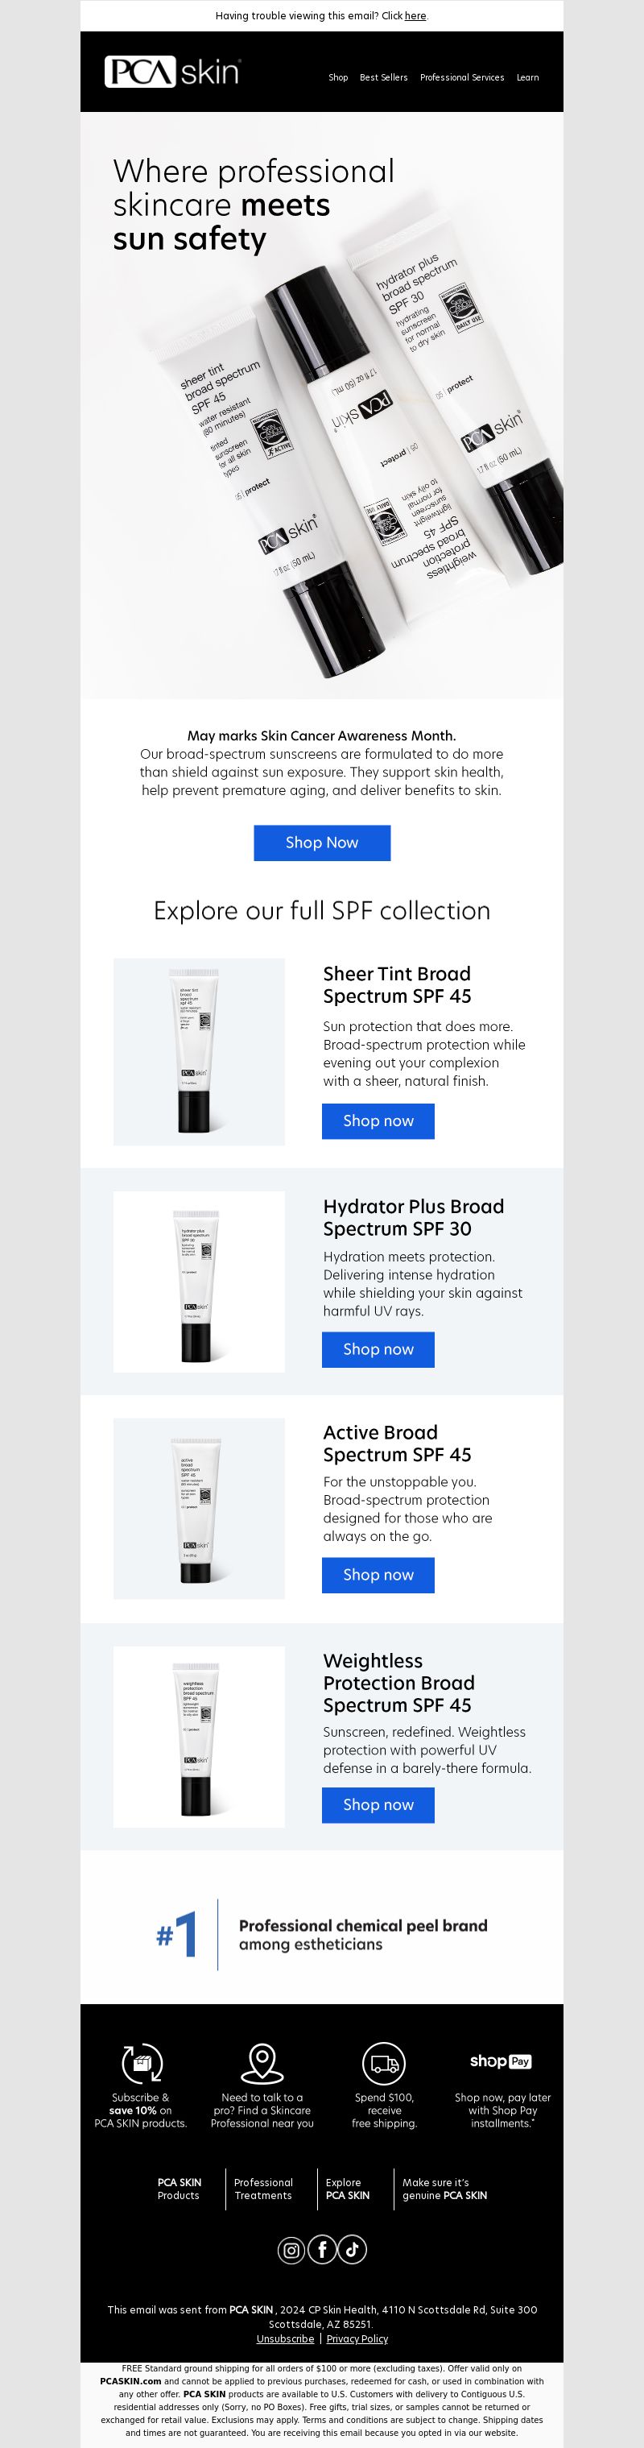
Task: Open the Learn navigation item
Action: [527, 78]
